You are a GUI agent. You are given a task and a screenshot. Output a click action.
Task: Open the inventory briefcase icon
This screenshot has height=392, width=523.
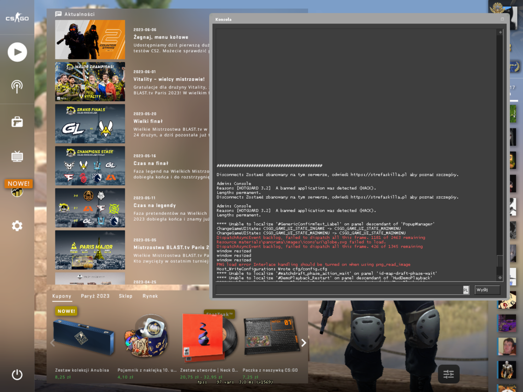17,122
